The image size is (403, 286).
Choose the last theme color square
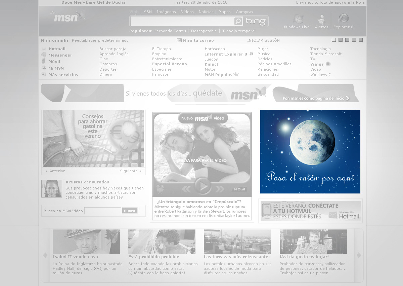pos(361,40)
